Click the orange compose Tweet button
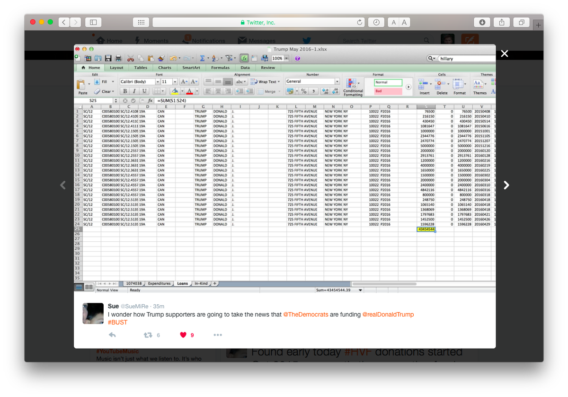 (470, 41)
